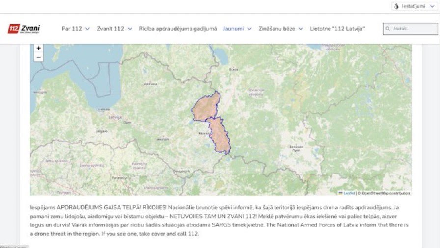Click the Latvija label on map

(x=115, y=117)
